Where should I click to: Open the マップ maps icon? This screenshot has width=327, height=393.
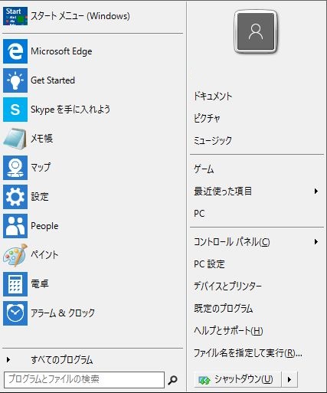tap(15, 168)
